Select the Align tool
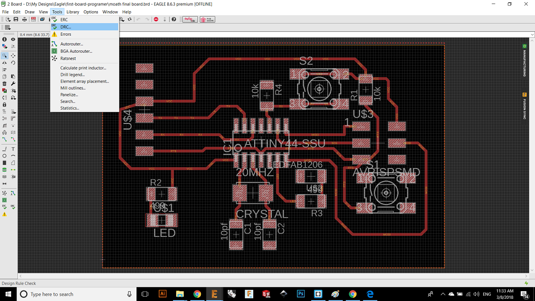The height and width of the screenshot is (301, 535). (4, 70)
